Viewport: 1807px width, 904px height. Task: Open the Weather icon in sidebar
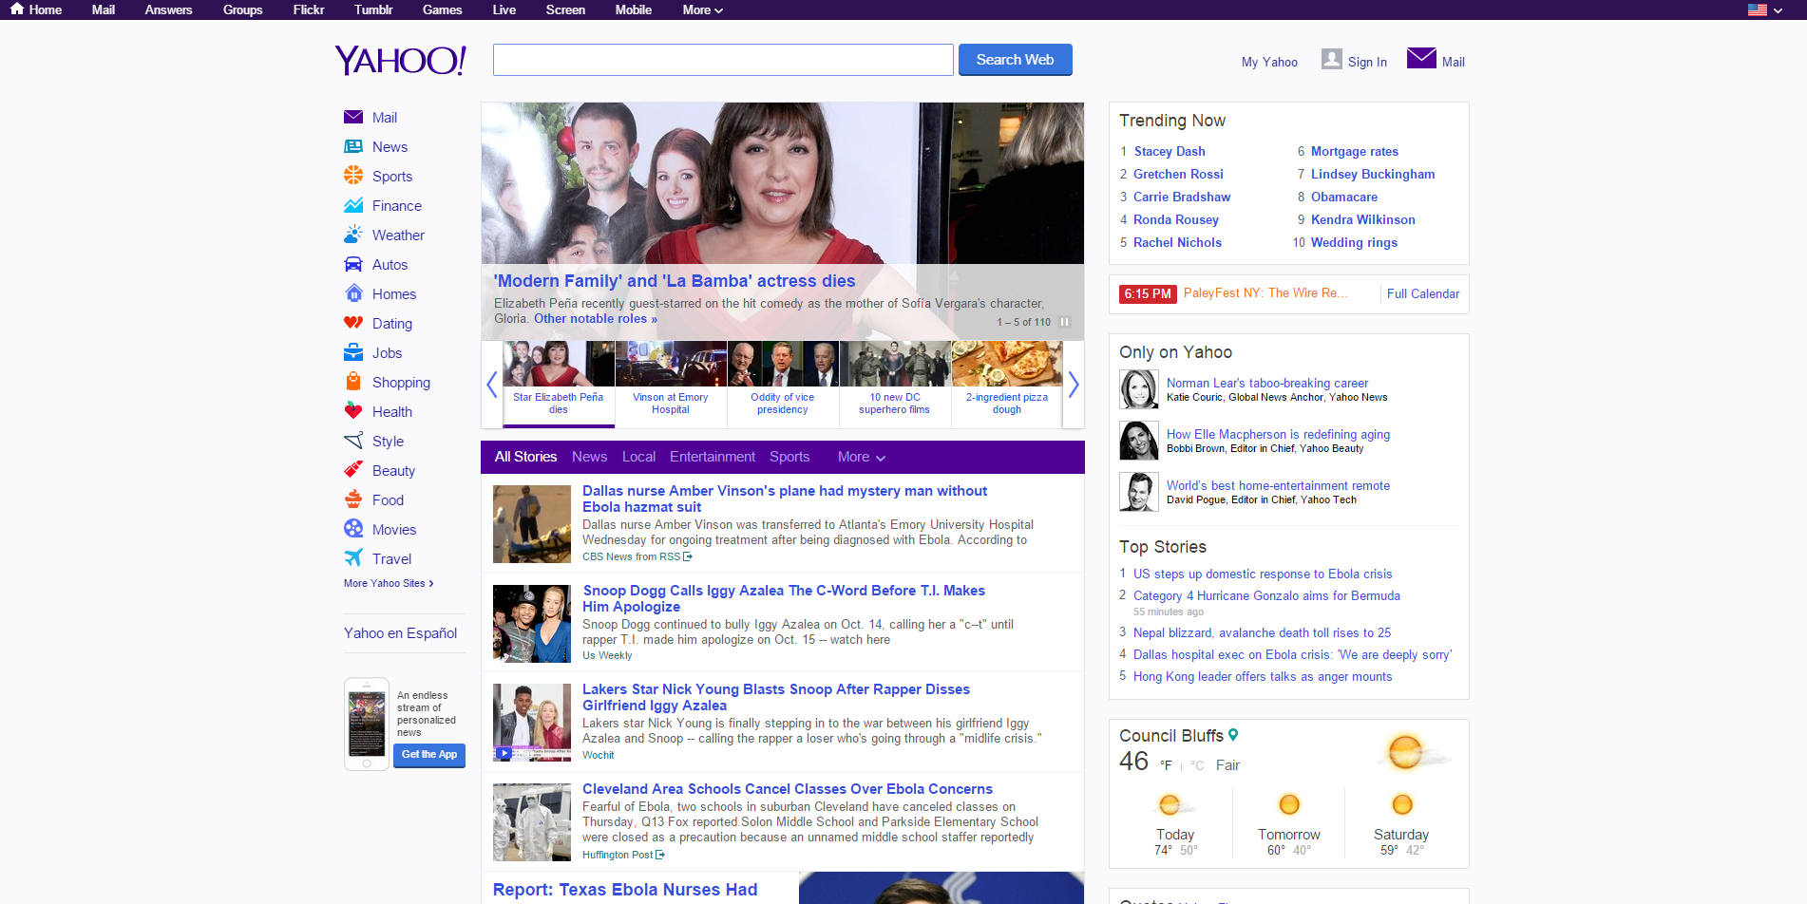pos(353,235)
